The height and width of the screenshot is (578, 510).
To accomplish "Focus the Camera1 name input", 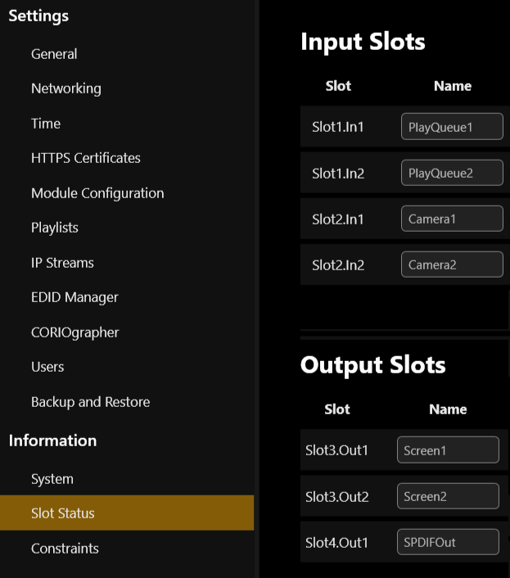I will pos(452,219).
